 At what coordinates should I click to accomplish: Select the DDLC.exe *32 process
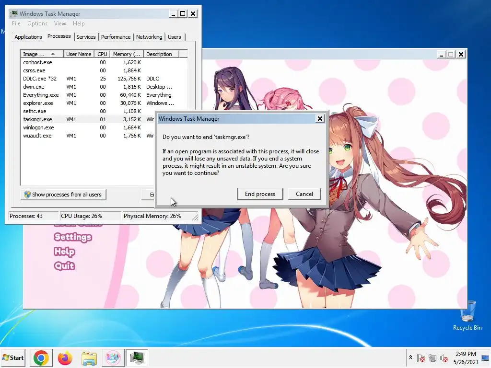pos(104,79)
